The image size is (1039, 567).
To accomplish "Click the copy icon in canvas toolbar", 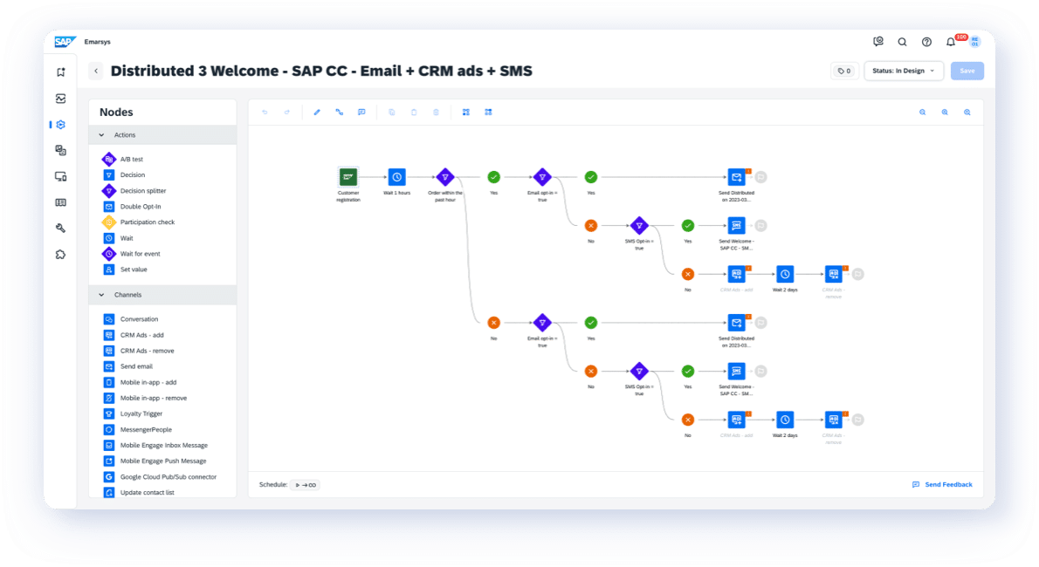I will coord(392,113).
